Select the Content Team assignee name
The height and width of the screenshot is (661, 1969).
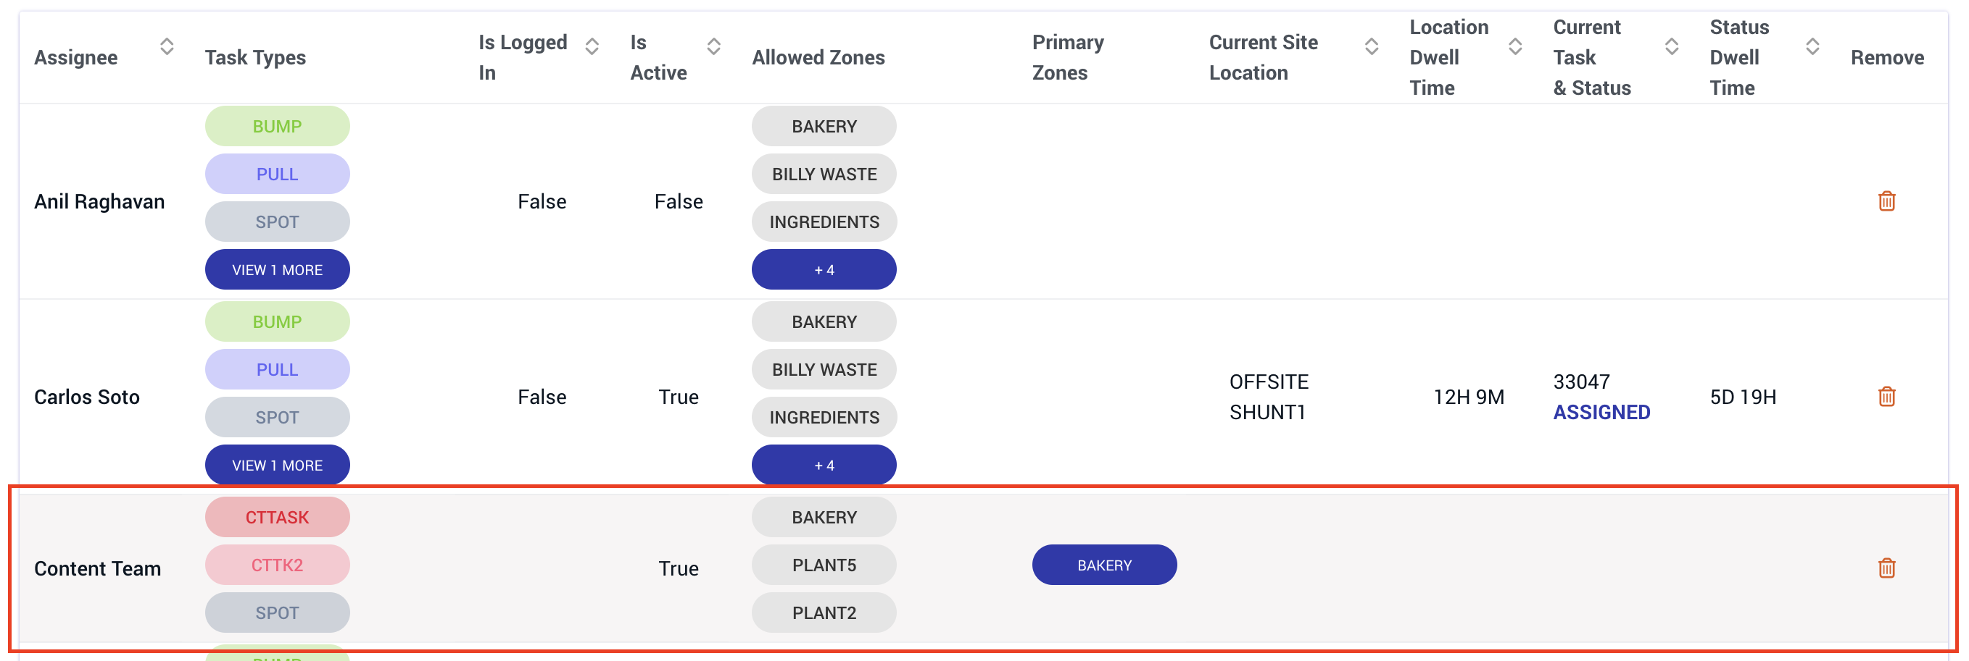coord(98,568)
